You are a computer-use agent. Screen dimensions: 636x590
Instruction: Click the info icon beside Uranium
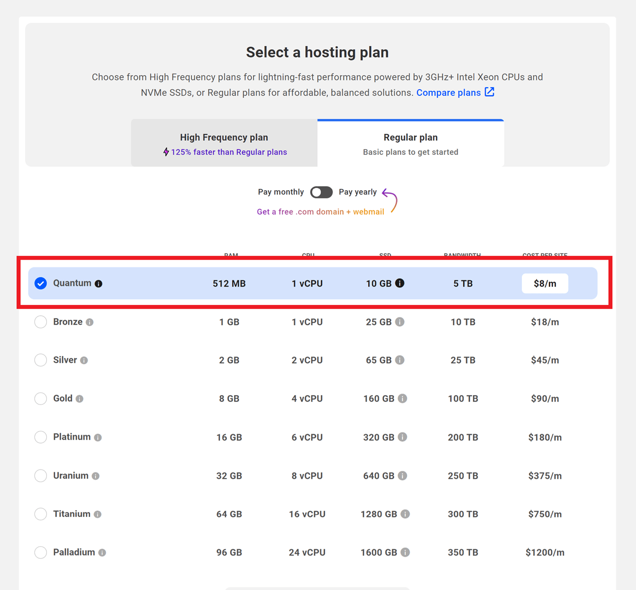(x=95, y=476)
